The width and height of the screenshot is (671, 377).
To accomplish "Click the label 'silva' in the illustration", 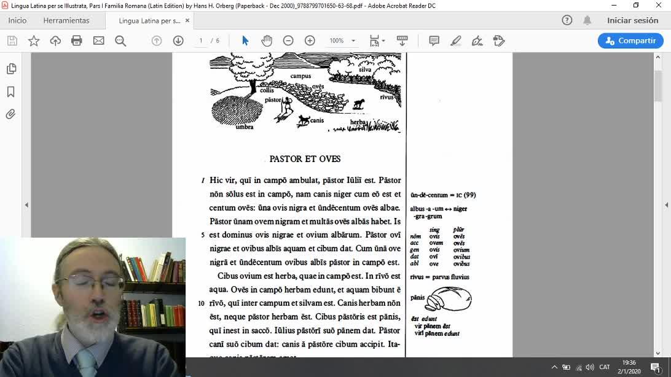I will [x=365, y=69].
